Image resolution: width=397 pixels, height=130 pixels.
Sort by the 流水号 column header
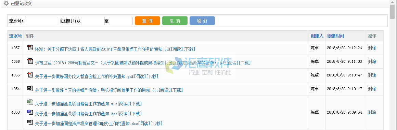[16, 36]
